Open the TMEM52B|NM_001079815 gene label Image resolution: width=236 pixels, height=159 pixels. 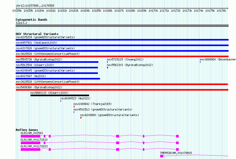point(176,153)
